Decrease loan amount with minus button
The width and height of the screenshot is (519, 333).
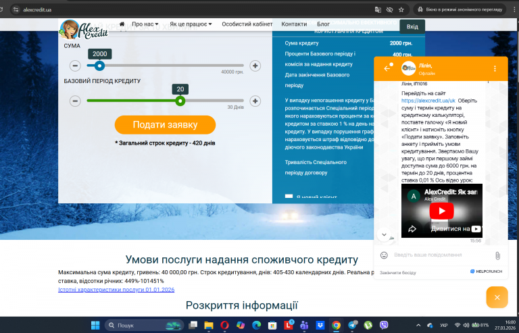pos(75,66)
